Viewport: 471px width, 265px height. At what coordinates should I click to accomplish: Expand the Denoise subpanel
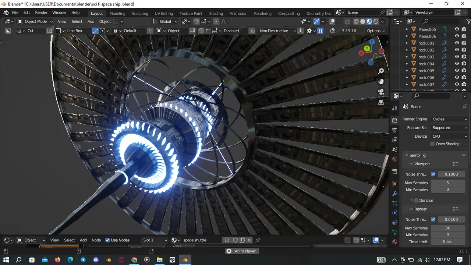411,201
